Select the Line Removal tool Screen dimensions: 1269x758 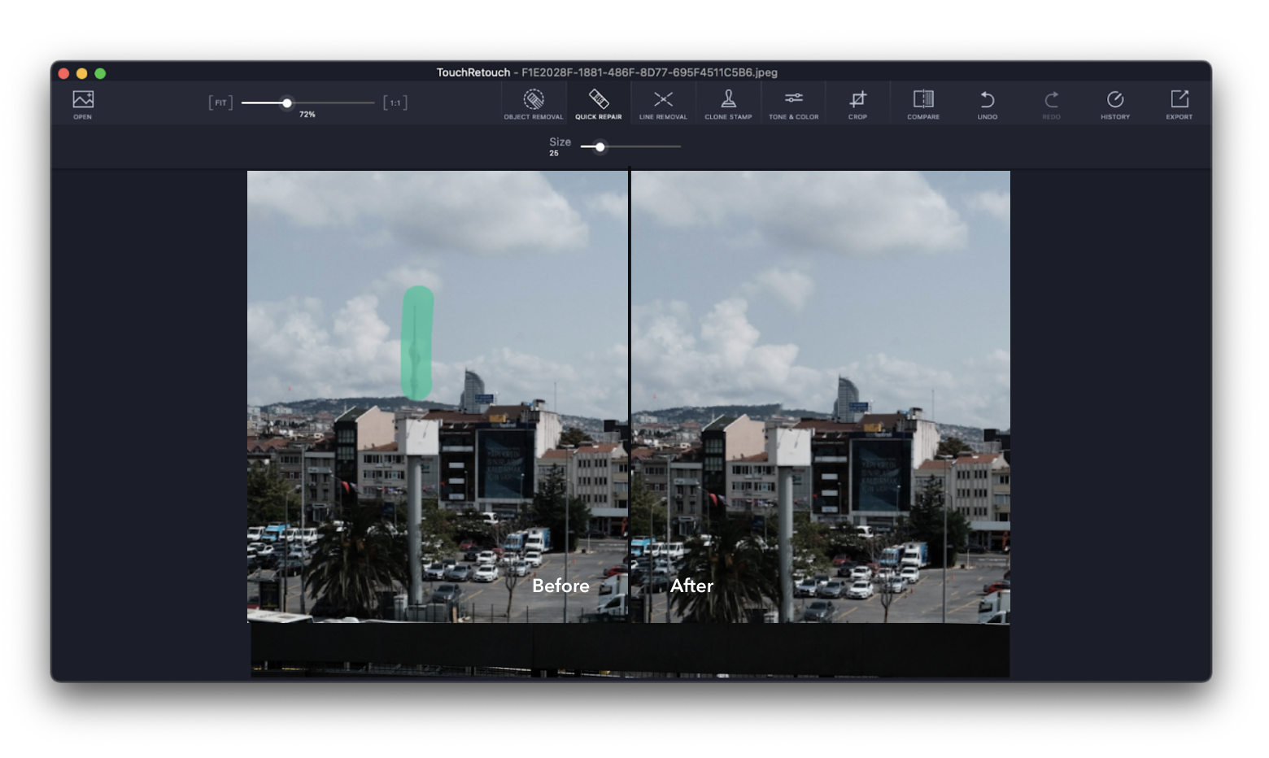pyautogui.click(x=663, y=104)
